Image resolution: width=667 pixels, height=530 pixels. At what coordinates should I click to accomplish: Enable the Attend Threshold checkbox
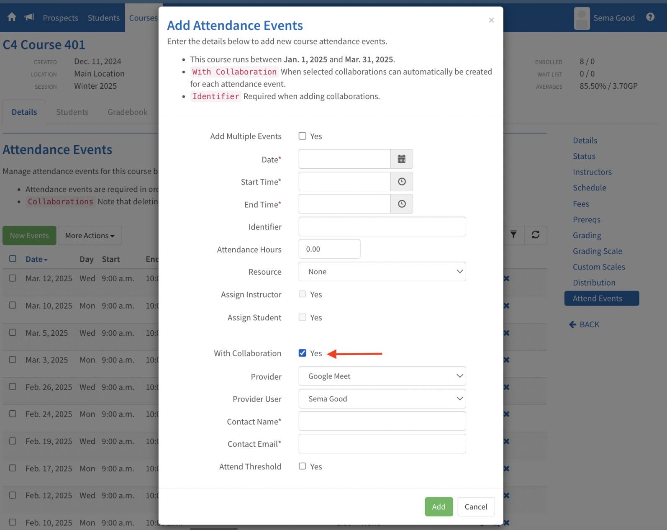302,466
